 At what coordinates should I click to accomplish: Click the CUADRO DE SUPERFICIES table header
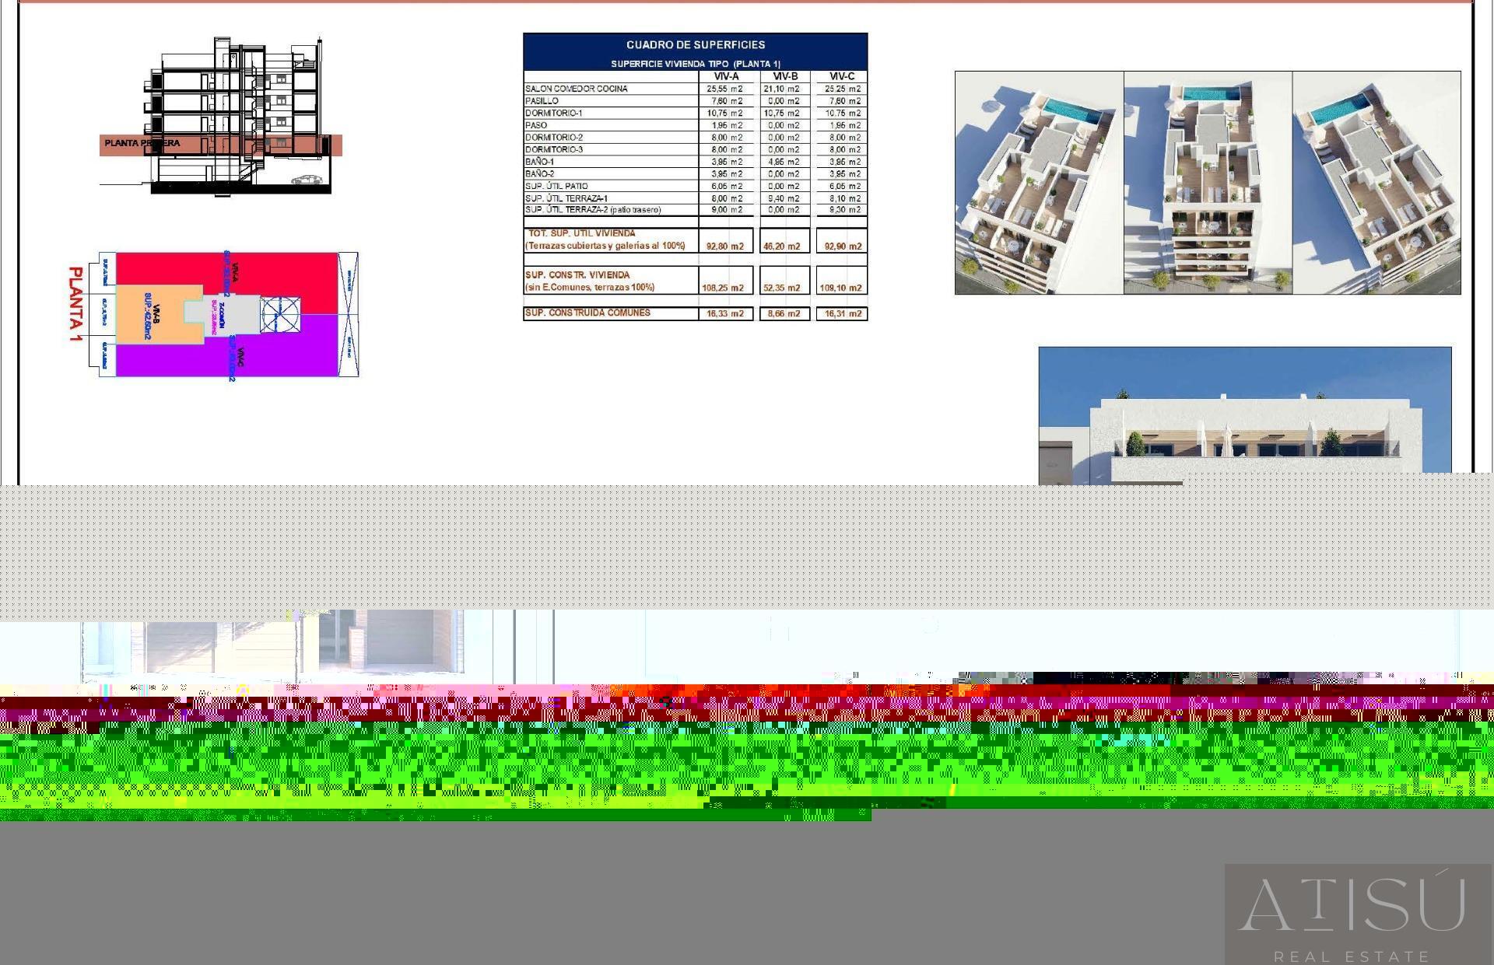pyautogui.click(x=695, y=45)
